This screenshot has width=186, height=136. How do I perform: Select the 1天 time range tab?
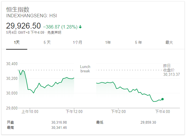click(17, 42)
